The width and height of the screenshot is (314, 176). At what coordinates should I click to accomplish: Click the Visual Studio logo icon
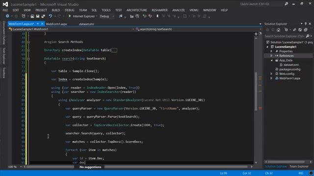click(5, 4)
